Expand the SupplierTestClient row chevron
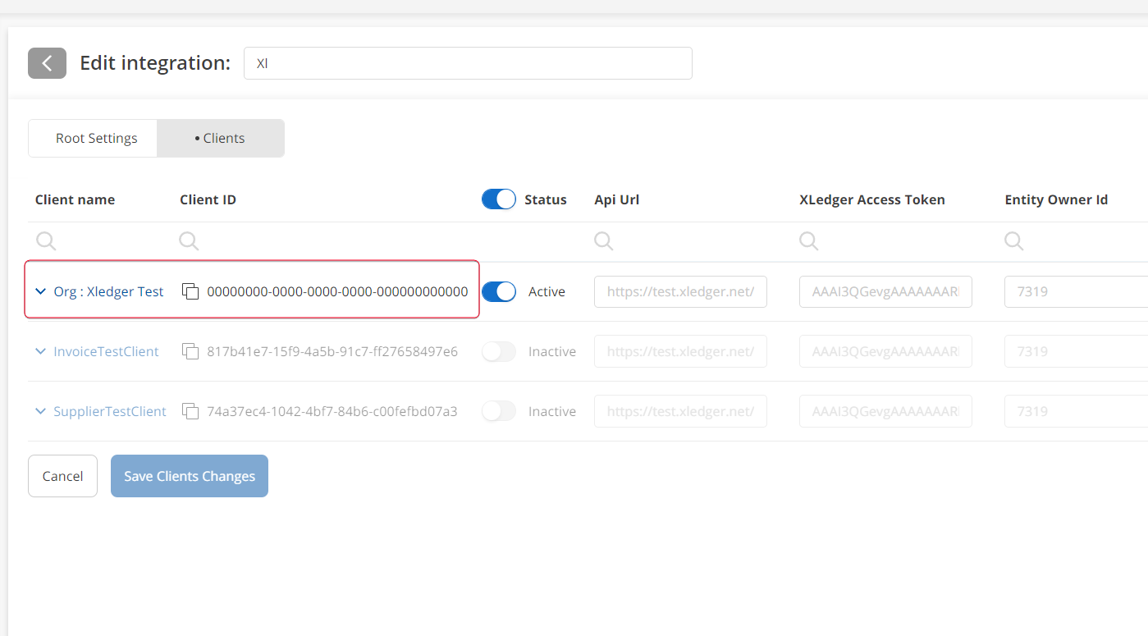Image resolution: width=1148 pixels, height=636 pixels. coord(41,411)
